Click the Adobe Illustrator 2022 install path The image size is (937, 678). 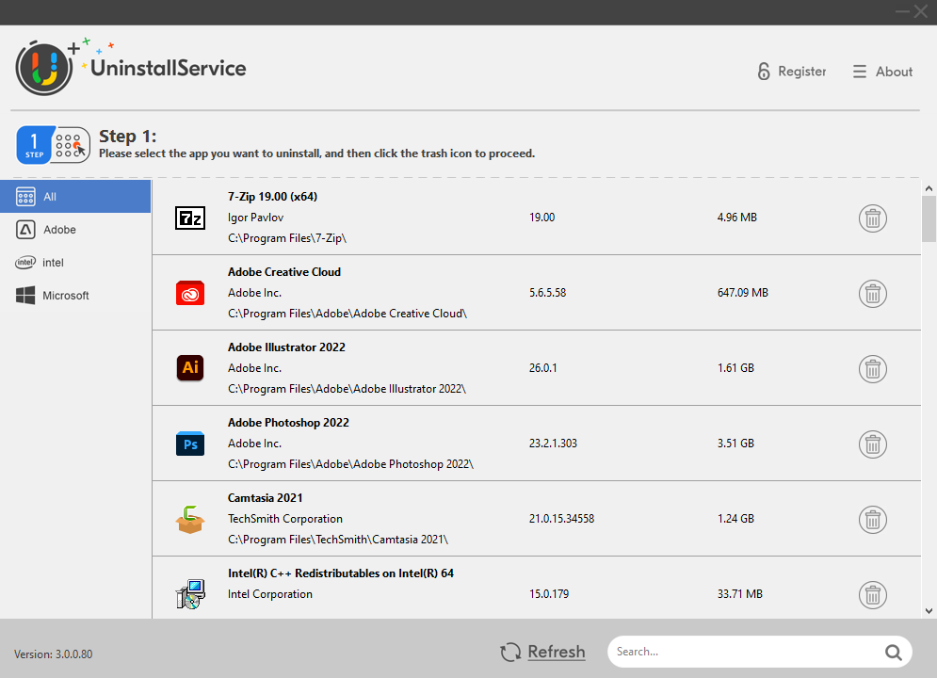coord(347,389)
